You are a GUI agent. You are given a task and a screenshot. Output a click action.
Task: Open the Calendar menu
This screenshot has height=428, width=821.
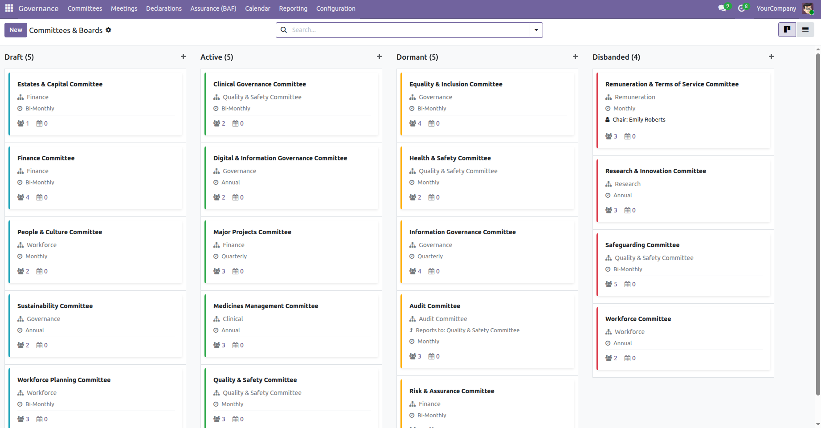[x=257, y=8]
